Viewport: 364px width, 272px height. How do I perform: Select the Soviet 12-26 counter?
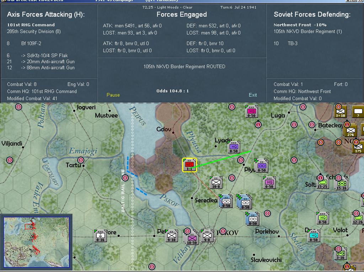(x=358, y=218)
